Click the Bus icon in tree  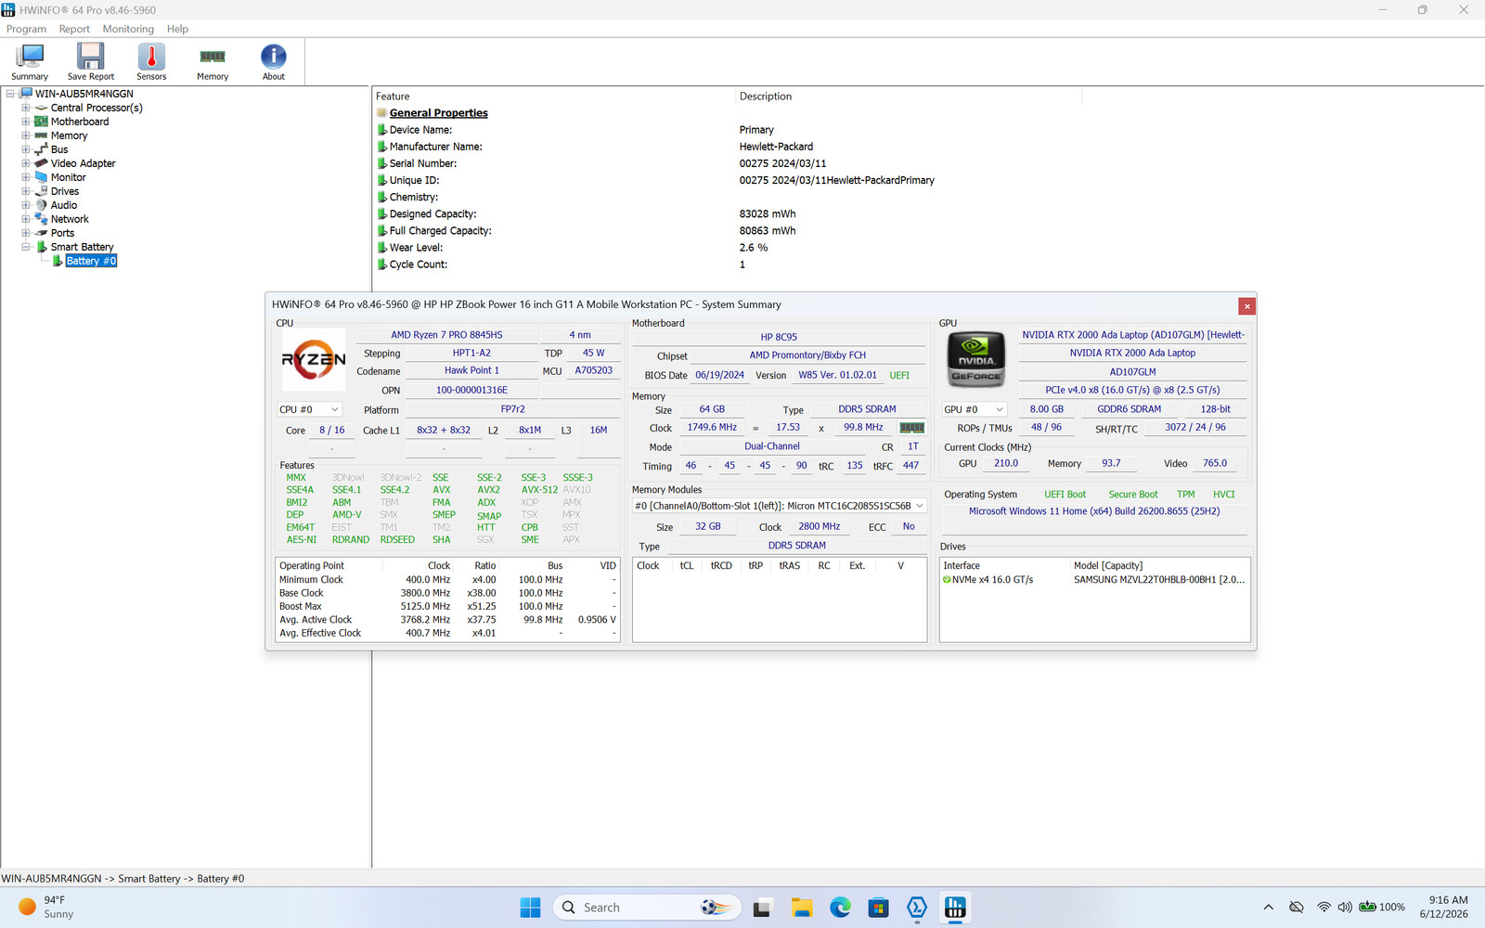(x=41, y=149)
